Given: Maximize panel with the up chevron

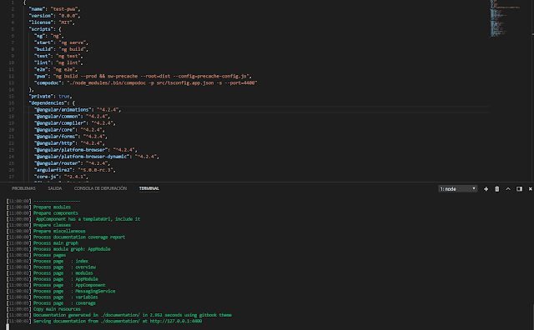Looking at the screenshot, I should pyautogui.click(x=508, y=189).
